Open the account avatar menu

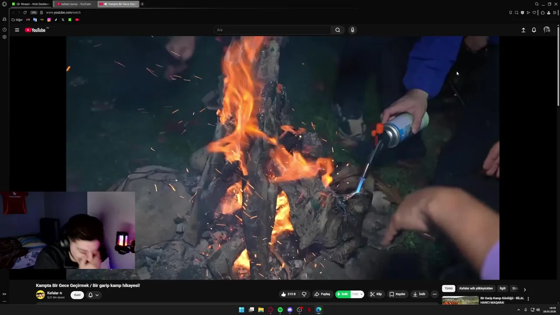point(547,30)
